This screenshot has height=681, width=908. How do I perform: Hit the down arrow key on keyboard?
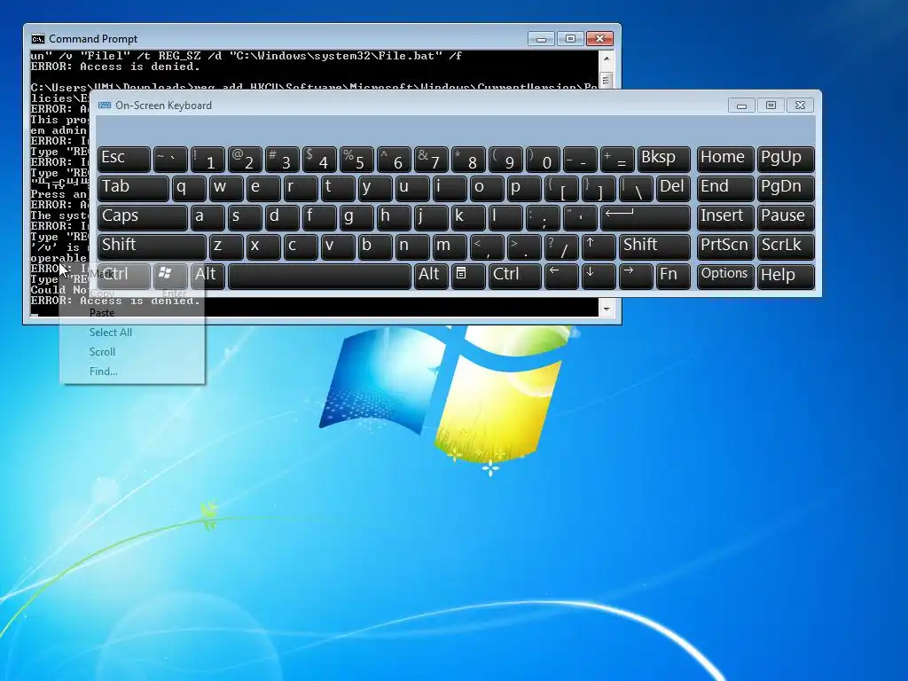click(x=599, y=276)
